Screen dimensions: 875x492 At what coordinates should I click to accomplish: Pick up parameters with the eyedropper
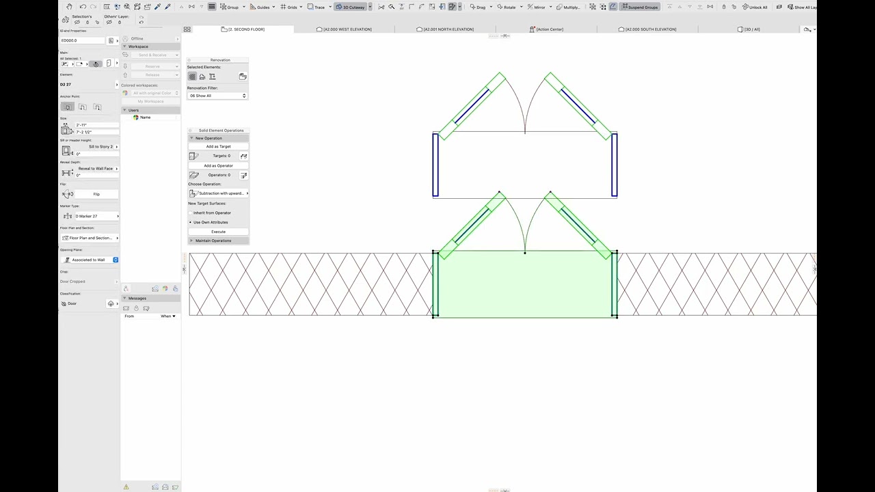158,7
